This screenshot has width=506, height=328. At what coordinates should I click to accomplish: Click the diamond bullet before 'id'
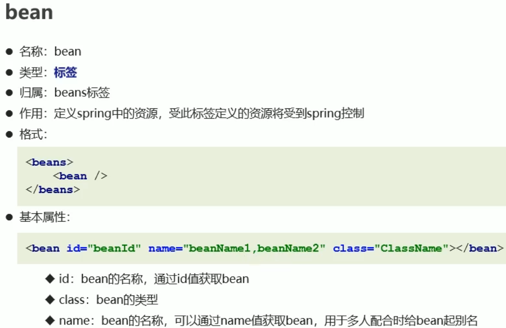pos(50,278)
